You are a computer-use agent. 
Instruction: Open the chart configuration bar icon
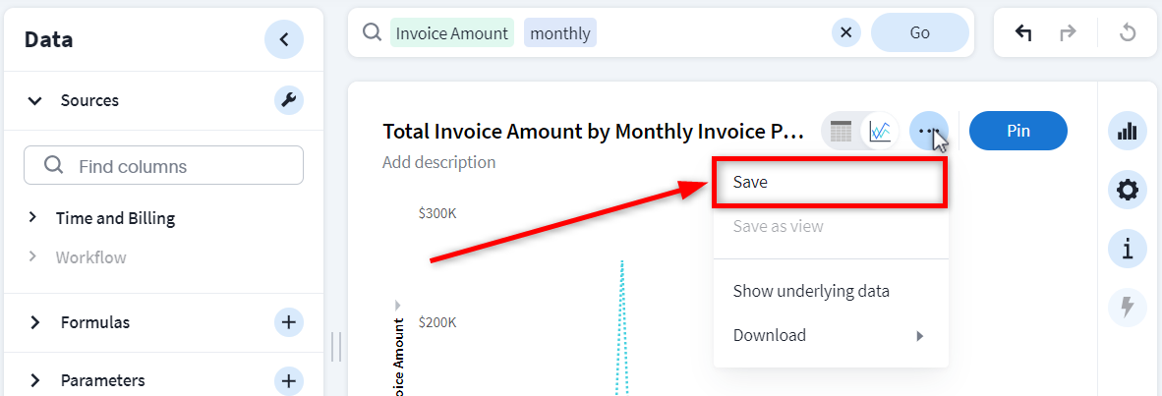(1128, 131)
